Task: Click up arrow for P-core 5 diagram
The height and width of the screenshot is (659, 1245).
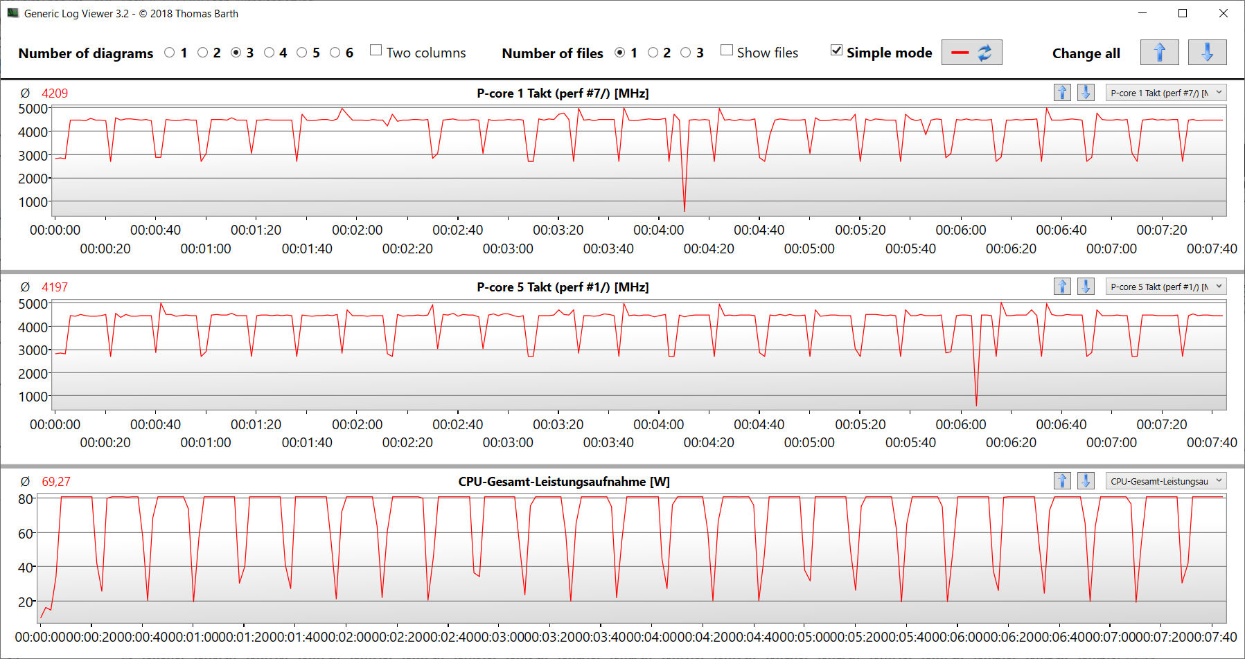Action: [1062, 287]
